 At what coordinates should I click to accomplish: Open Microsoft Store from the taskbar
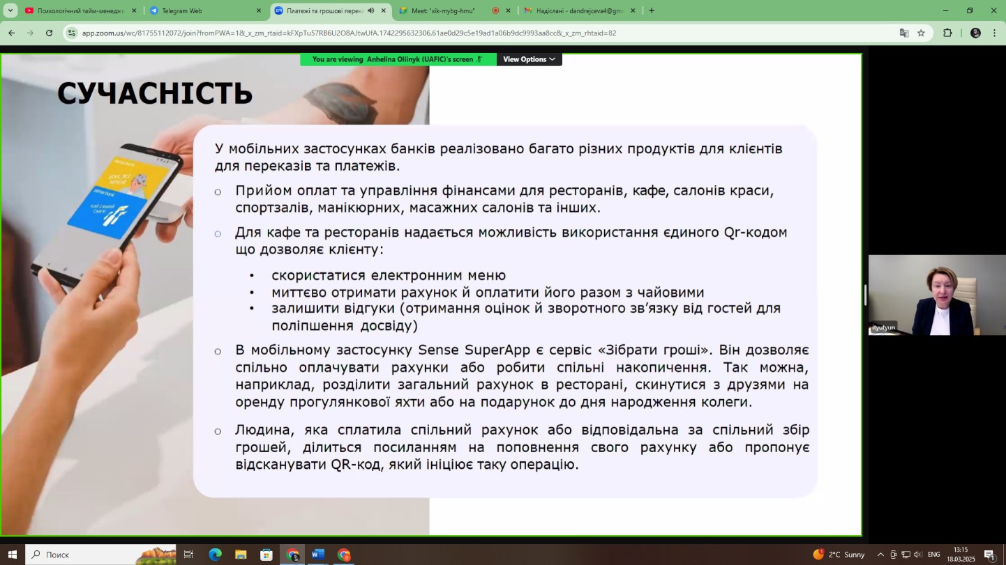(266, 555)
